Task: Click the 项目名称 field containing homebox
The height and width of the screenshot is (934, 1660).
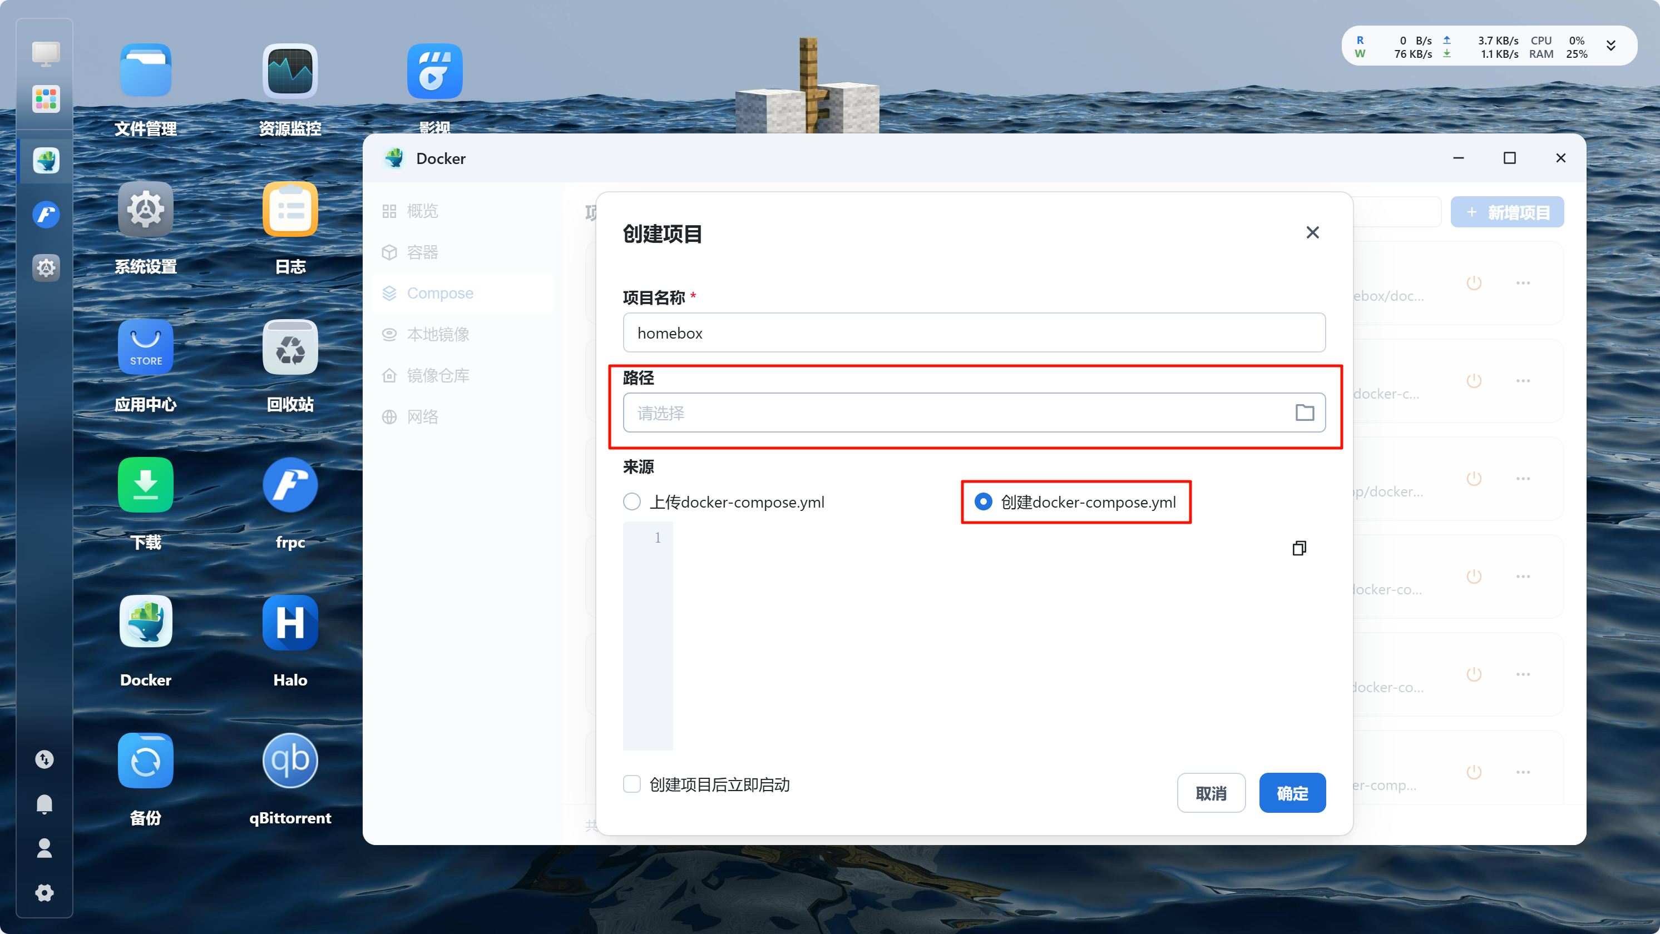Action: 974,332
